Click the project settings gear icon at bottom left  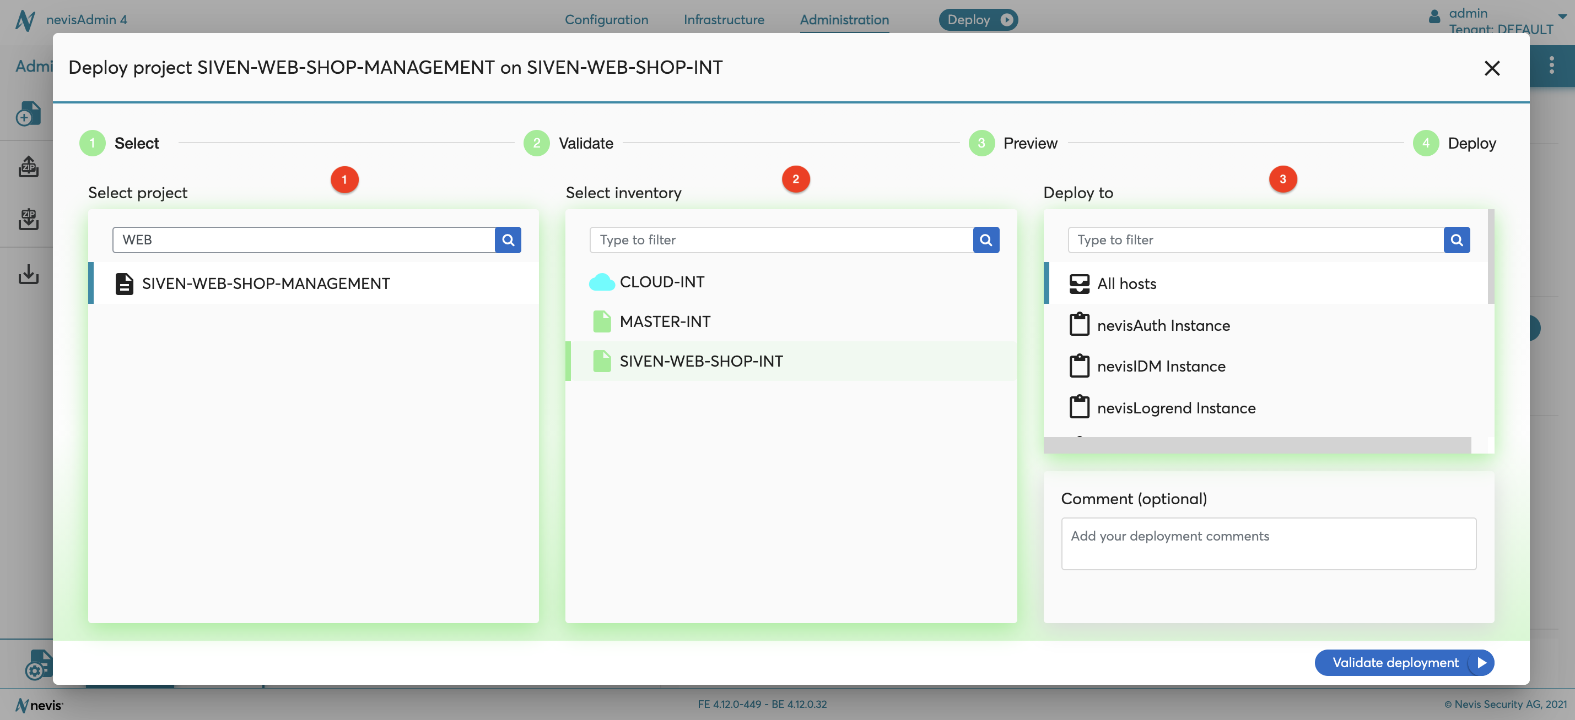(38, 664)
